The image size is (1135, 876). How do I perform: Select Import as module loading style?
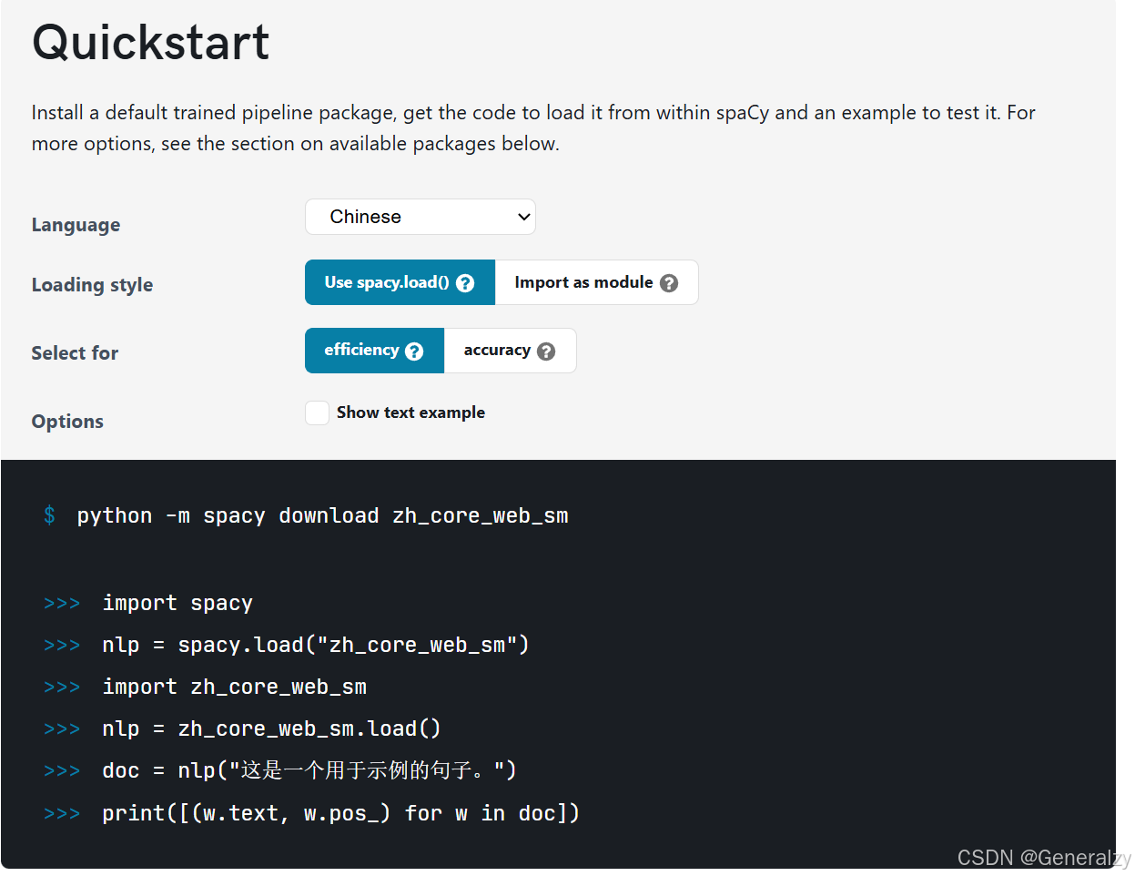click(596, 282)
